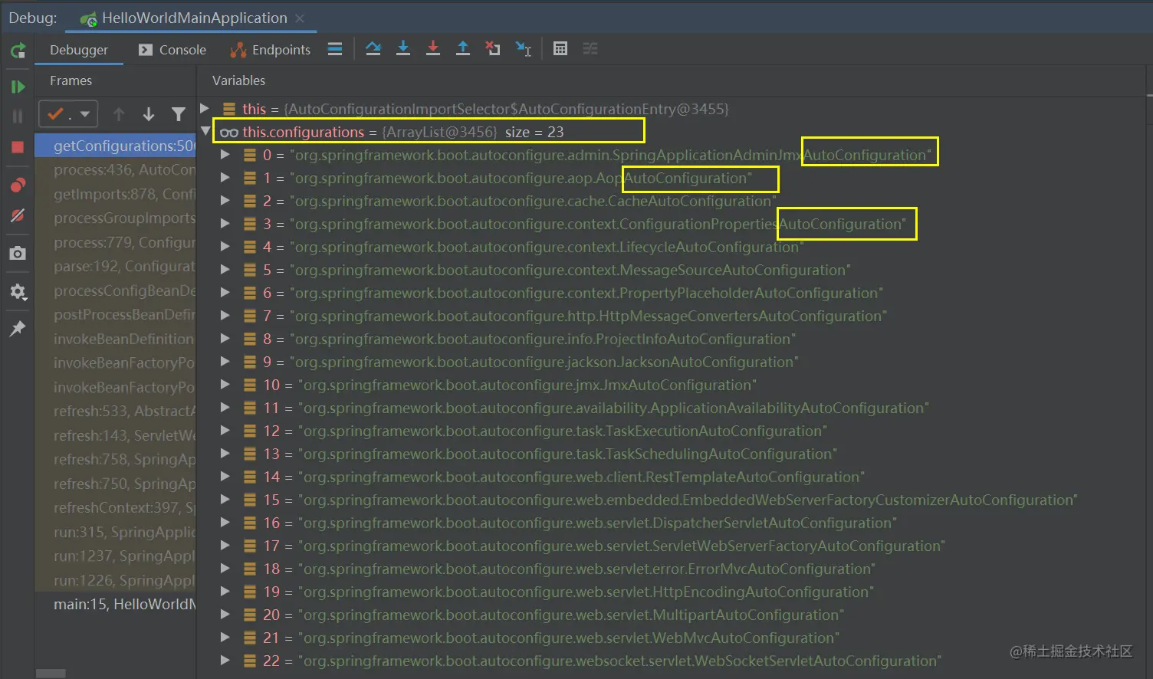
Task: Select previous frame up arrow
Action: (119, 115)
